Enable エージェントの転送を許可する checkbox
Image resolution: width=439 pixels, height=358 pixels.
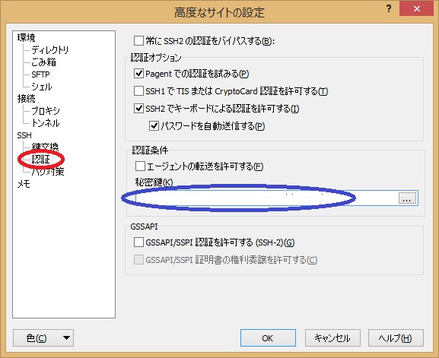click(140, 166)
